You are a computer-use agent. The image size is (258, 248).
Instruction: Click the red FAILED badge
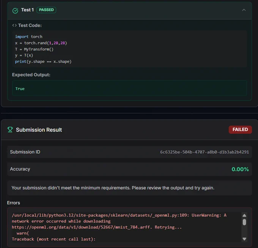coord(240,130)
